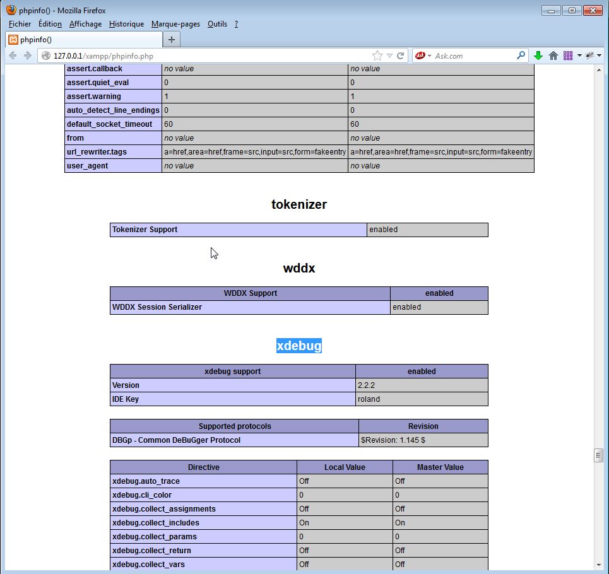This screenshot has width=609, height=574.
Task: Click DBGp - Common DeBuGger Protocol cell
Action: tap(234, 440)
